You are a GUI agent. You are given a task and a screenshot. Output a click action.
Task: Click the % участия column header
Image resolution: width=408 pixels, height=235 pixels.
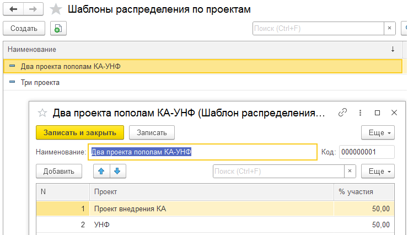click(x=364, y=192)
